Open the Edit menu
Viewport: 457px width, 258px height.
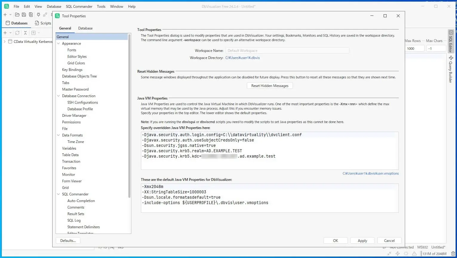(x=27, y=6)
